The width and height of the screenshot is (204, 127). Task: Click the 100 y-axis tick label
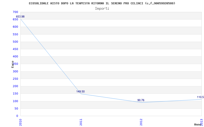tap(15, 101)
